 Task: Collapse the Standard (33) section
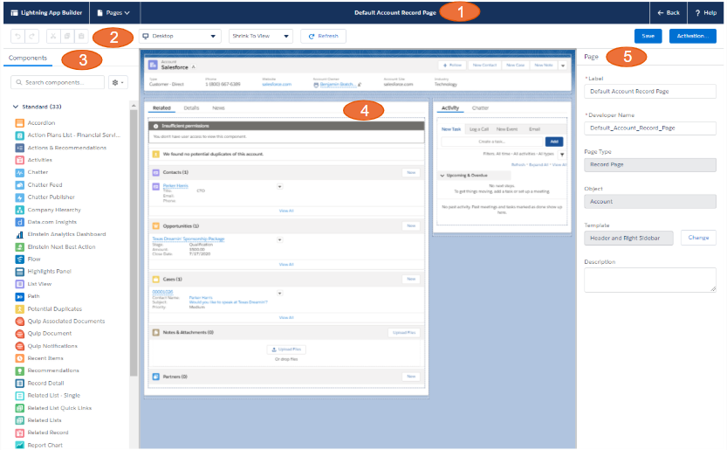click(x=16, y=107)
